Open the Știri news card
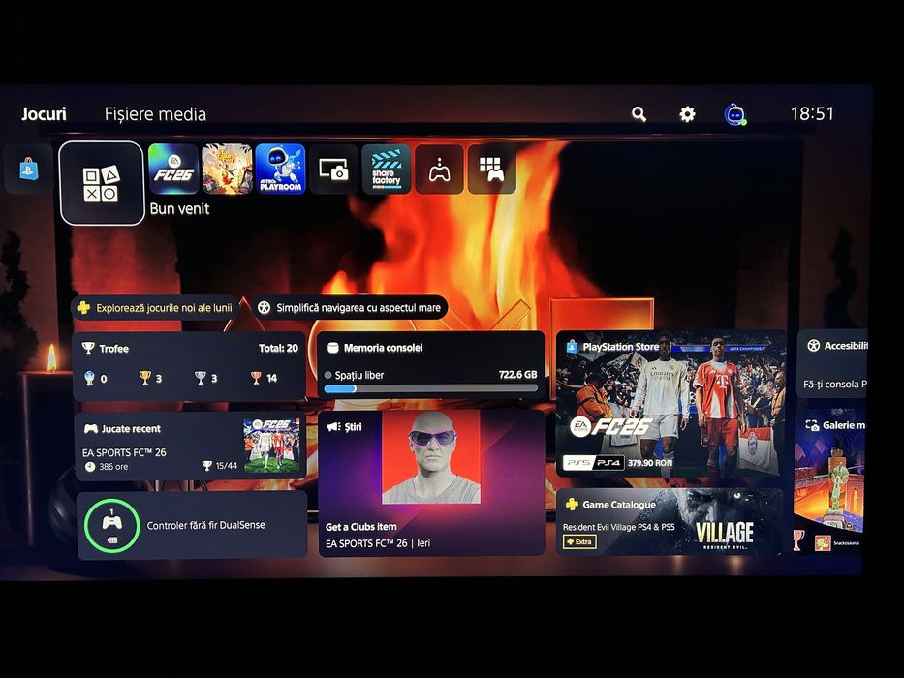This screenshot has width=904, height=678. coord(431,483)
